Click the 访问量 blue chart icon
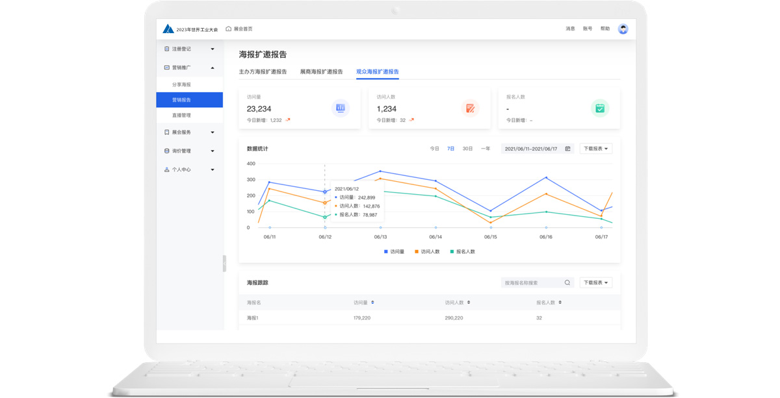This screenshot has width=780, height=398. 340,108
